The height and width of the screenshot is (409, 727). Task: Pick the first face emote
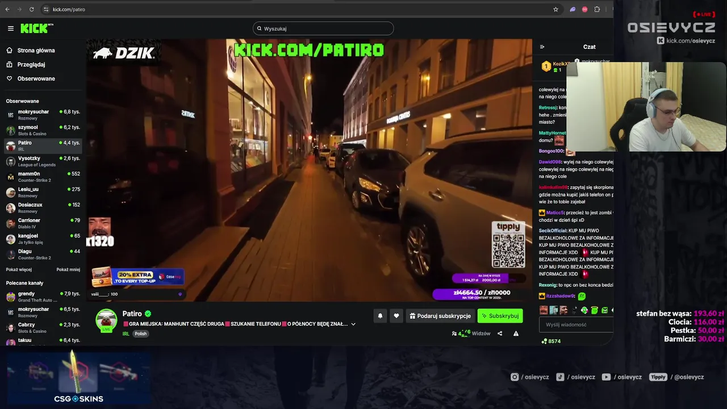pos(544,310)
